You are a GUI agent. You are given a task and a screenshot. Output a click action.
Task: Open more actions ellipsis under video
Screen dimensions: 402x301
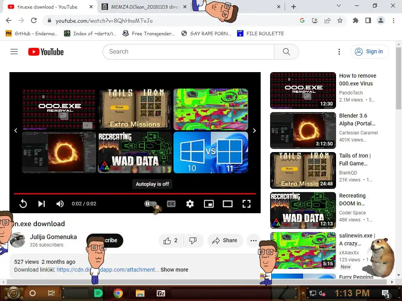[253, 240]
